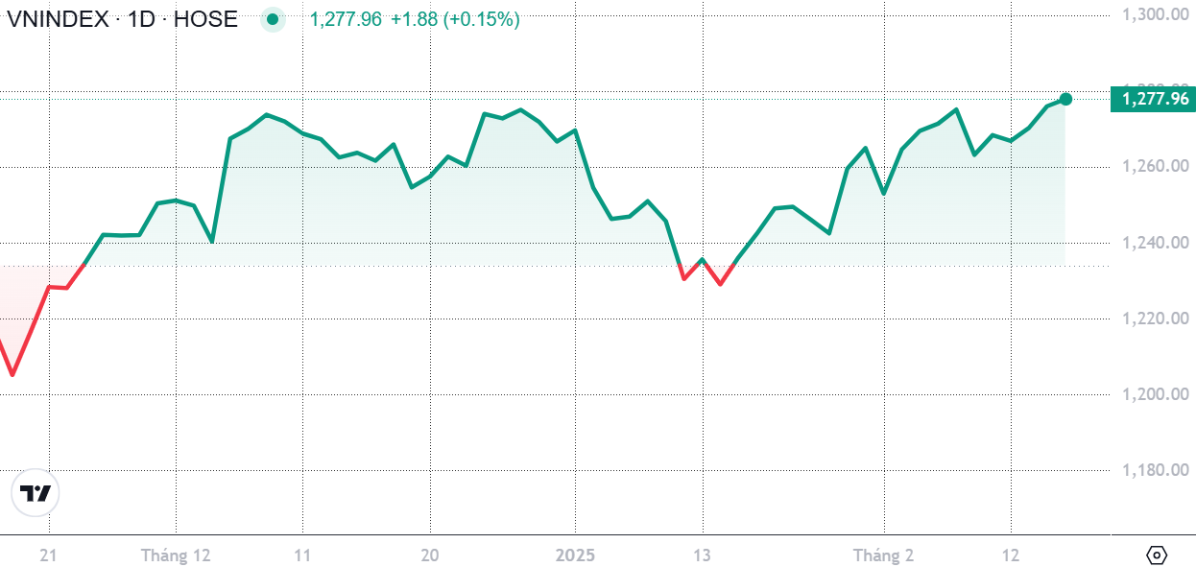The height and width of the screenshot is (567, 1196).
Task: Click the 21 date label on time axis
Action: point(49,555)
